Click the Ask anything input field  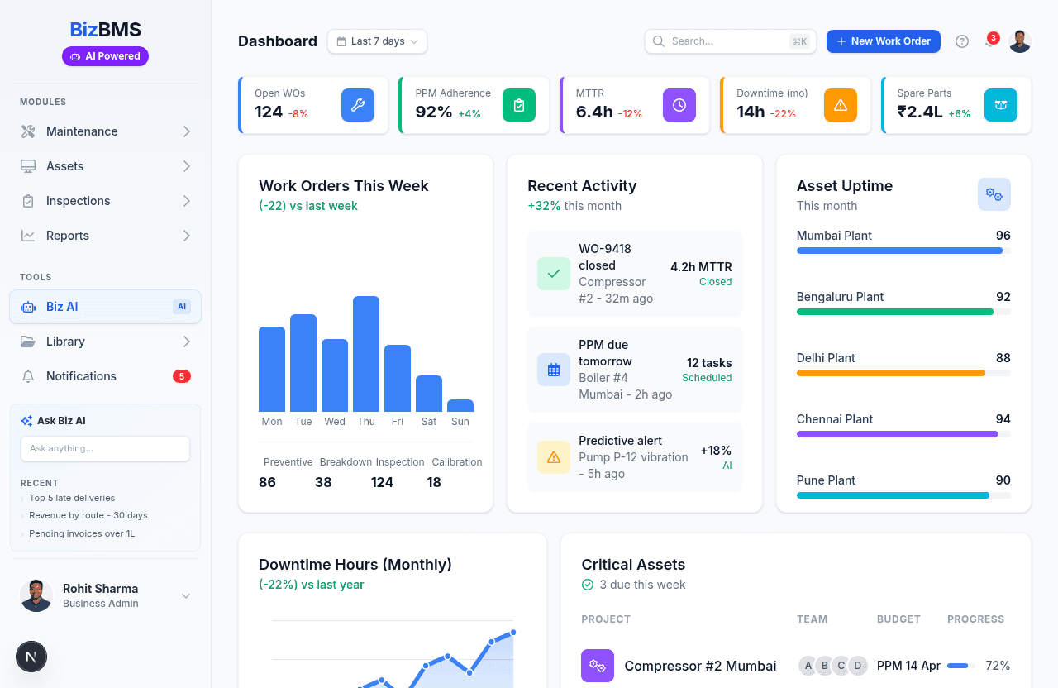click(105, 448)
